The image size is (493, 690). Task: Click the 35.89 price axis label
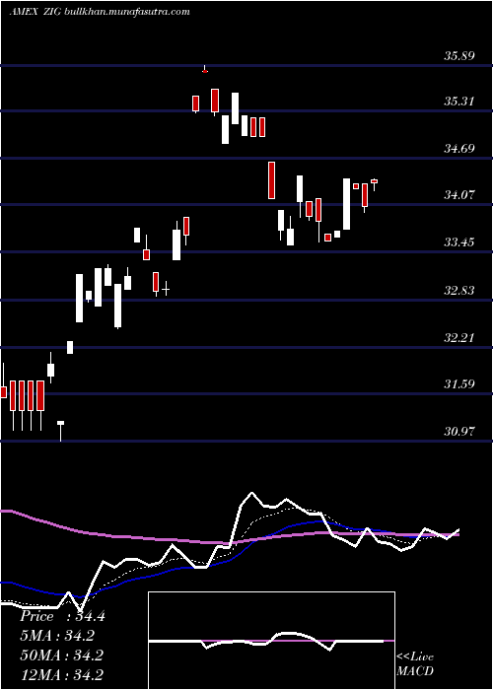tap(458, 56)
